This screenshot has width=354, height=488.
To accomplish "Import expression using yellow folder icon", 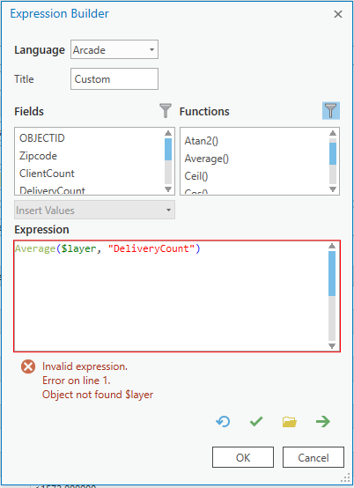I will (x=290, y=422).
